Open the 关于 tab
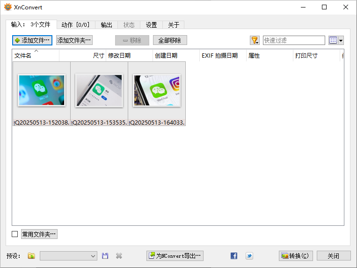 174,25
